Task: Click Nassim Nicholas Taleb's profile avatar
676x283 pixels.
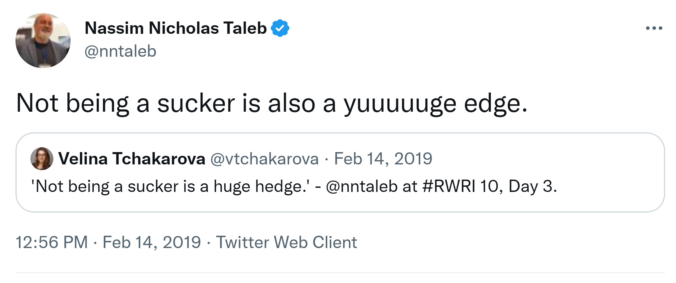Action: [x=43, y=41]
